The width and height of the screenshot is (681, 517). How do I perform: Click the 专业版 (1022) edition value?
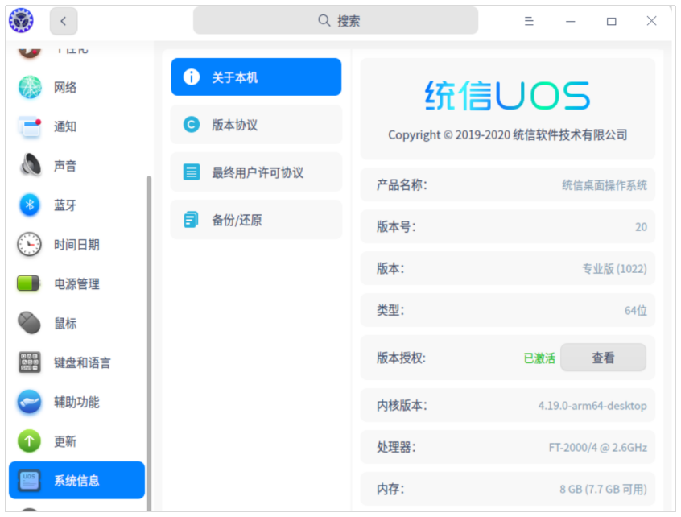(614, 269)
